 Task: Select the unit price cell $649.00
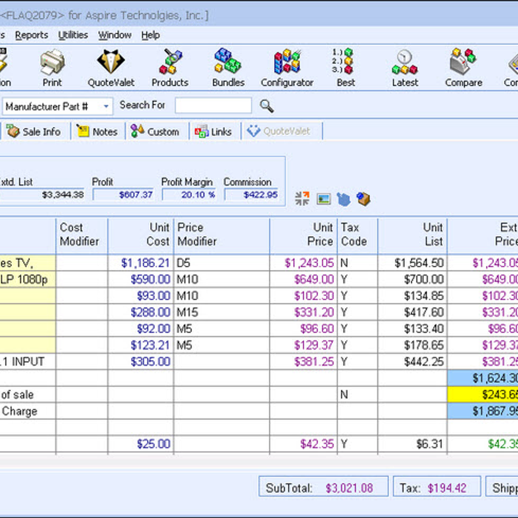[x=304, y=279]
